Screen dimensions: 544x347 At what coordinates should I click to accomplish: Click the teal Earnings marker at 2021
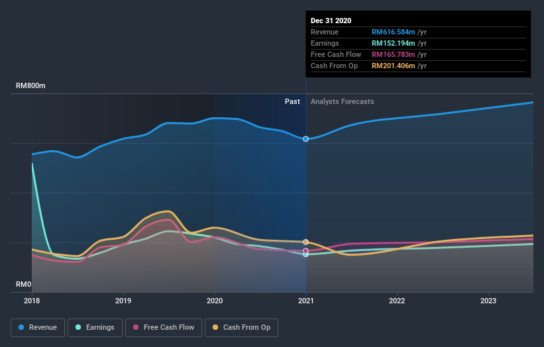tap(305, 255)
